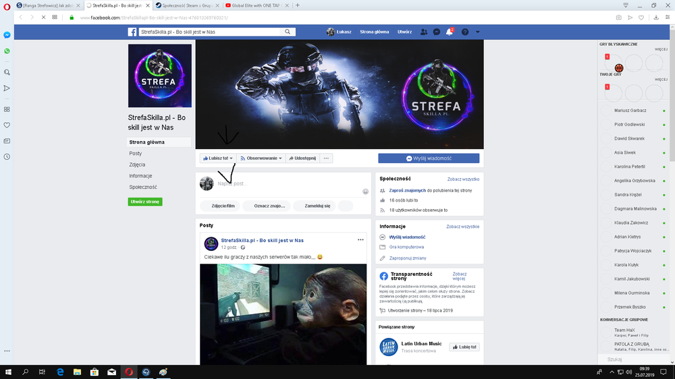
Task: Click the Udostępnij button
Action: pyautogui.click(x=302, y=158)
